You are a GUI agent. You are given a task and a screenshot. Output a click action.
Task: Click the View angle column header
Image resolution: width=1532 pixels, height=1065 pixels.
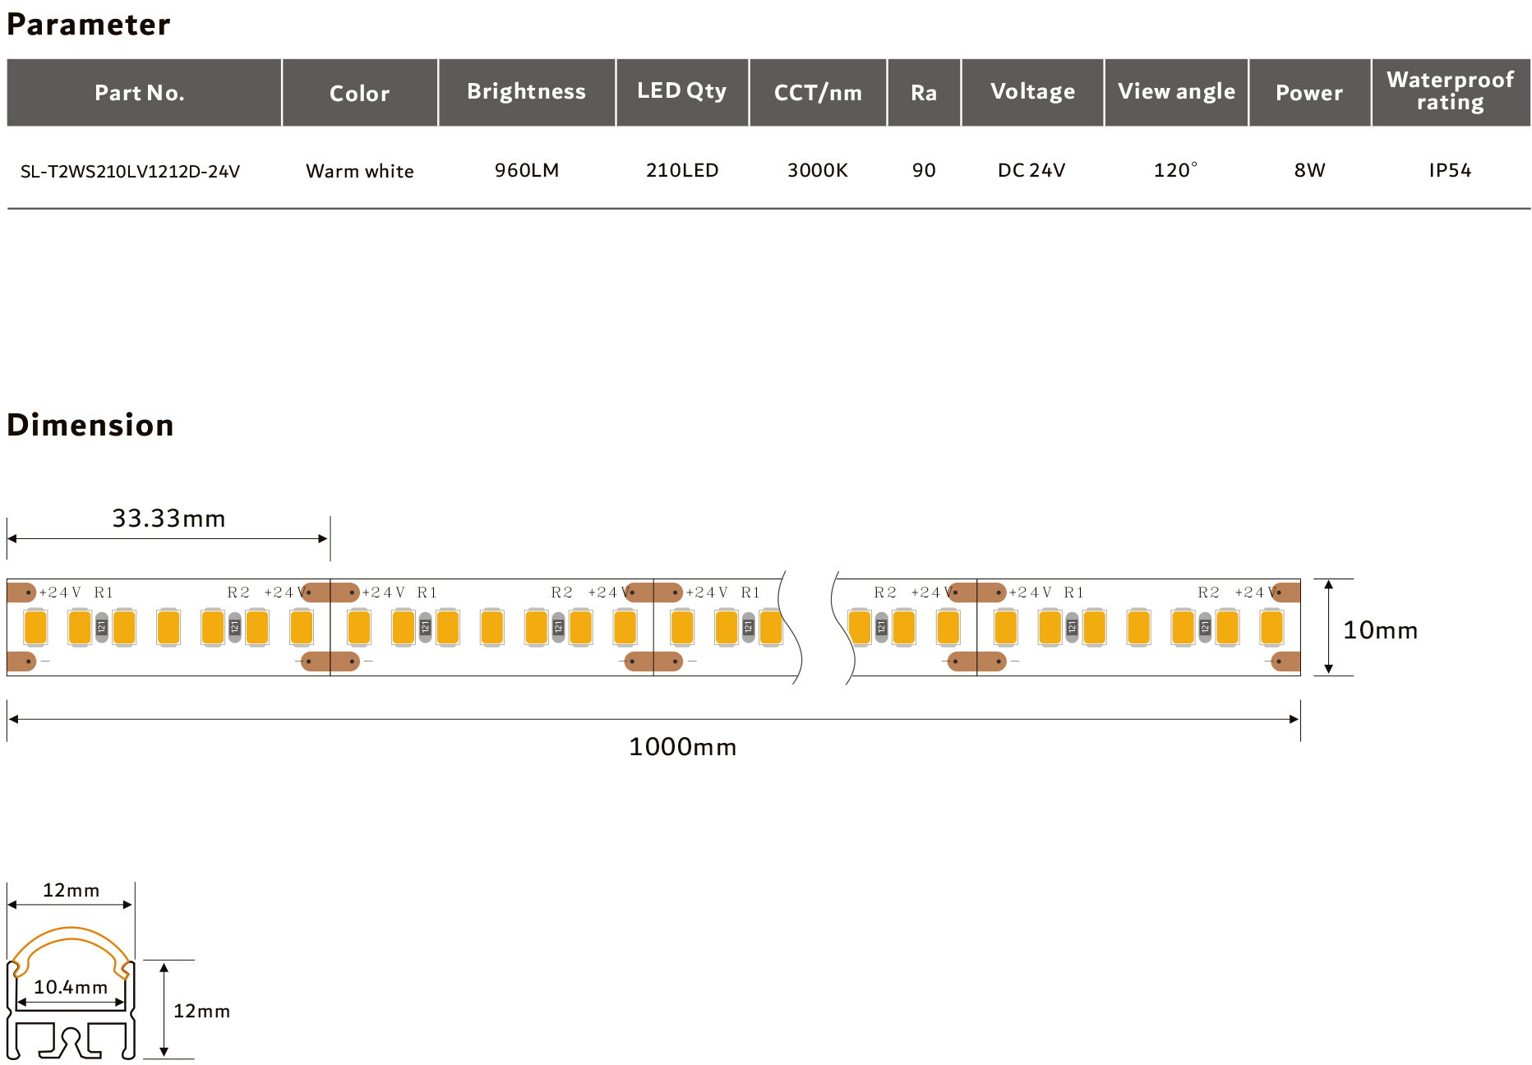(x=1176, y=92)
